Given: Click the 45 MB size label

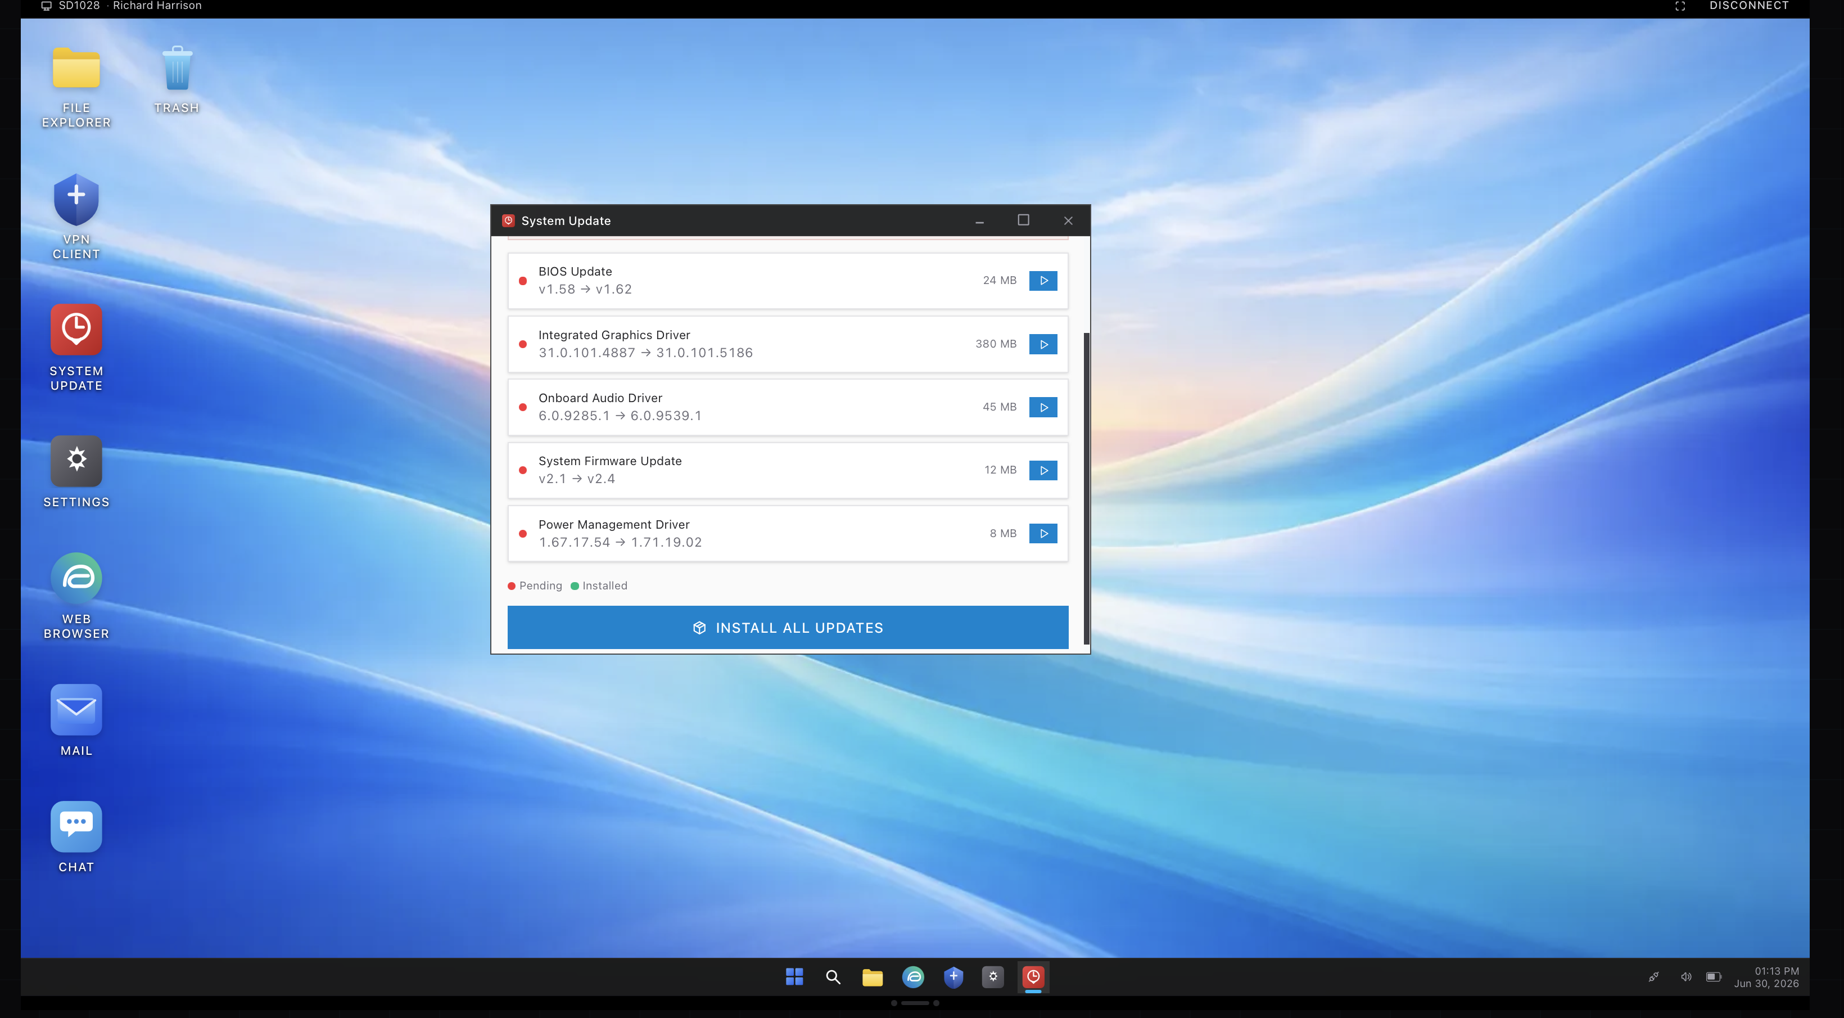Looking at the screenshot, I should click(1000, 407).
